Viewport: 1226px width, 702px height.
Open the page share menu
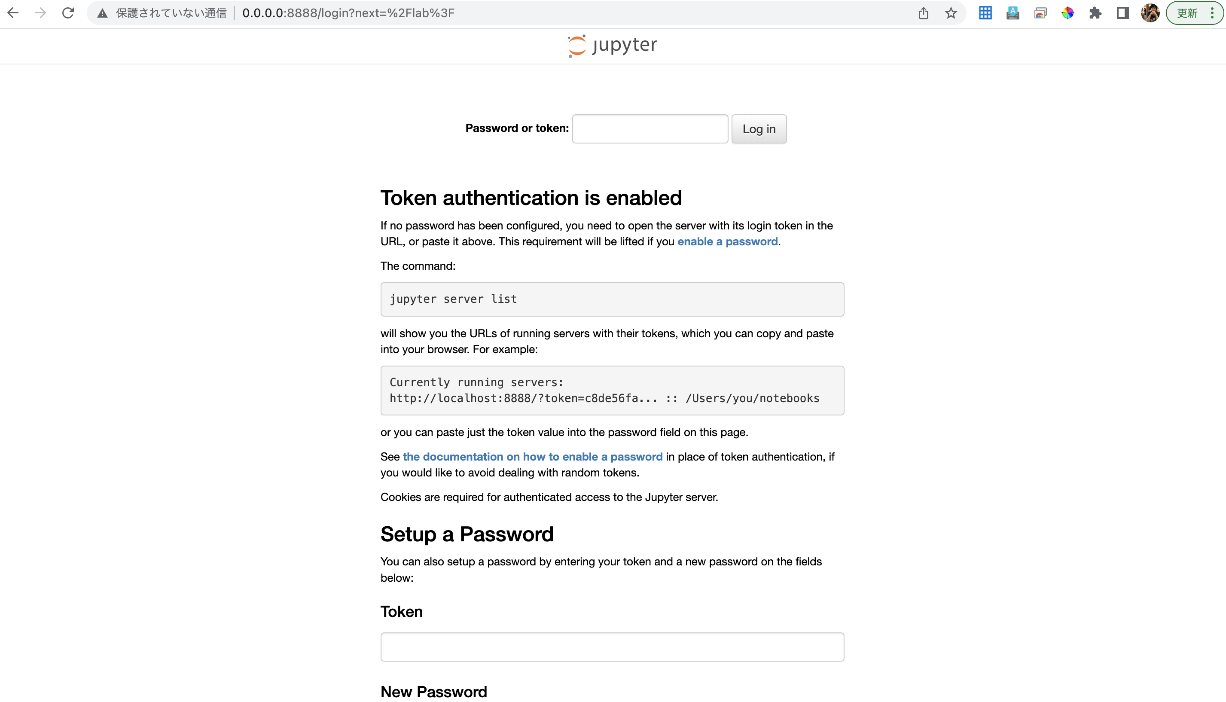click(x=923, y=13)
